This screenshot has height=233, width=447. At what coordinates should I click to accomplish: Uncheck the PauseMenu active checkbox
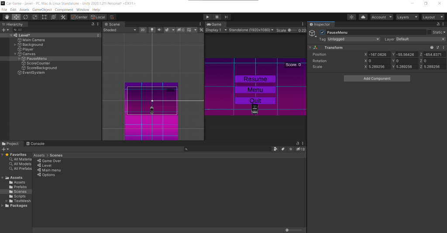click(x=322, y=33)
